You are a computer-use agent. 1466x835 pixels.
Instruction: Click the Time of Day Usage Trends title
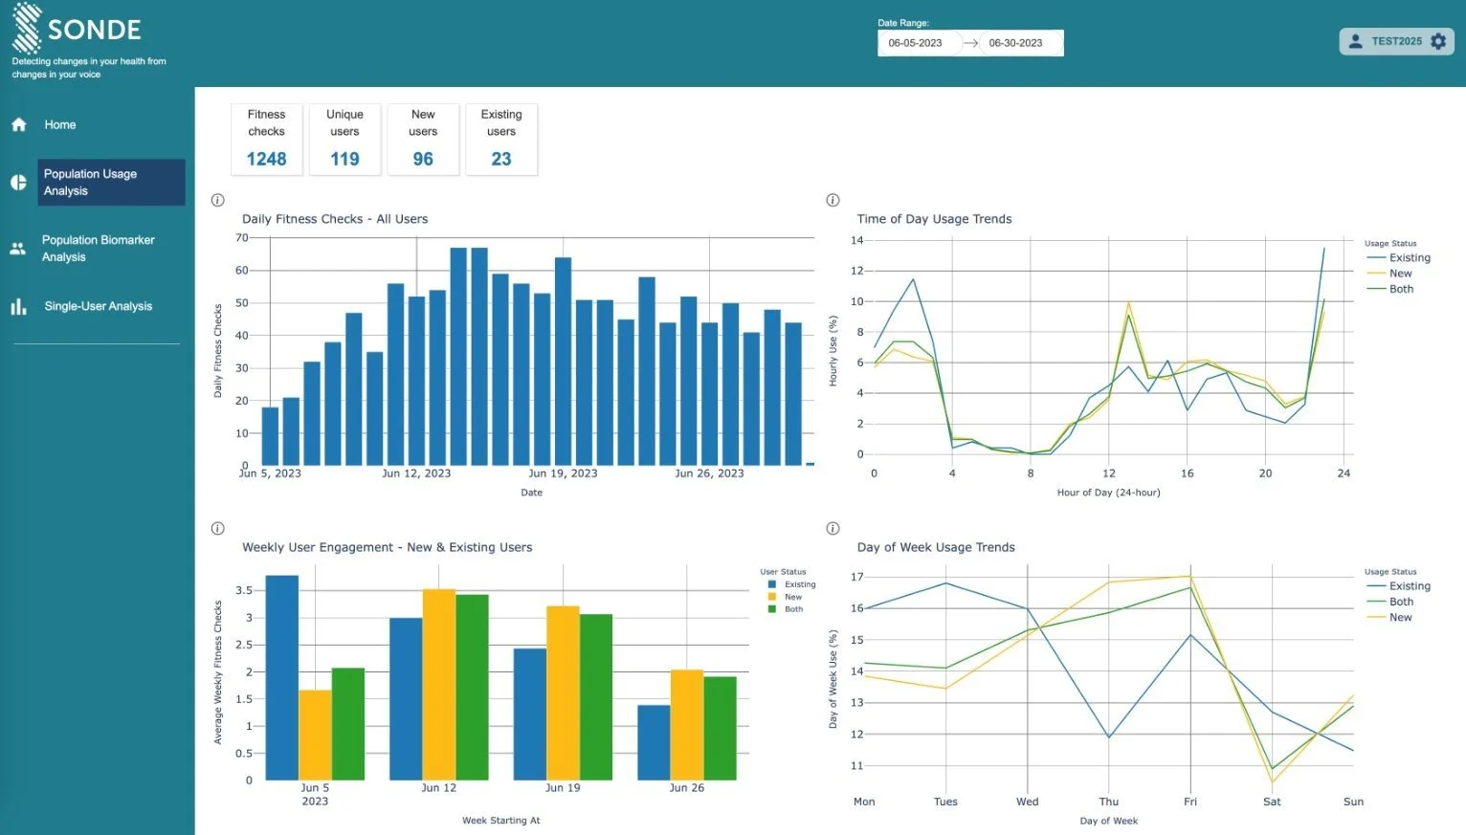click(x=935, y=219)
